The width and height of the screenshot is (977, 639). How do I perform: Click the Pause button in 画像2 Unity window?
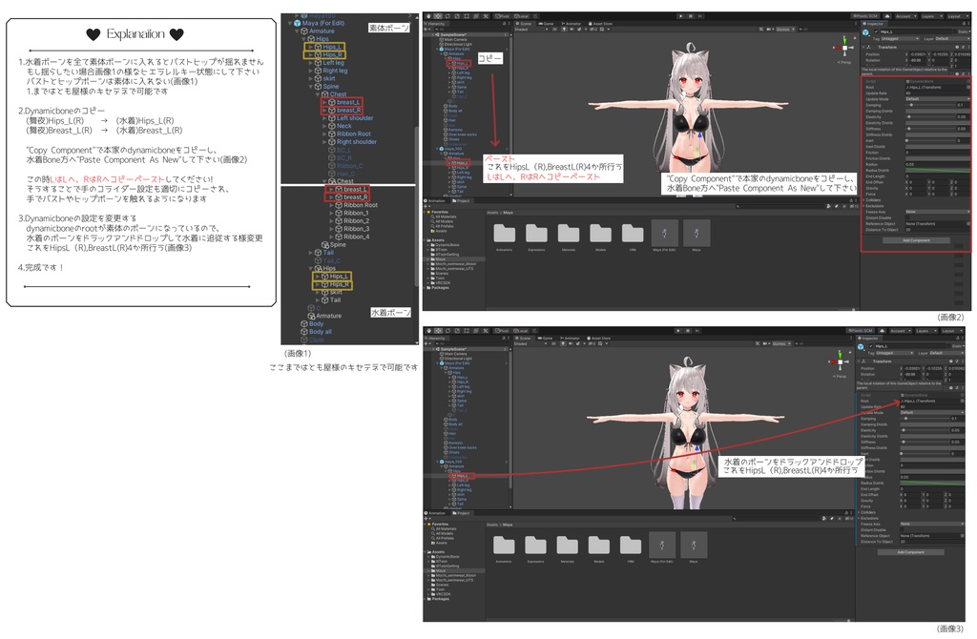691,16
